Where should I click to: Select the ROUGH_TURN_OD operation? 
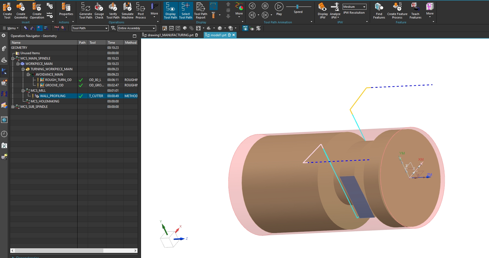(x=58, y=80)
